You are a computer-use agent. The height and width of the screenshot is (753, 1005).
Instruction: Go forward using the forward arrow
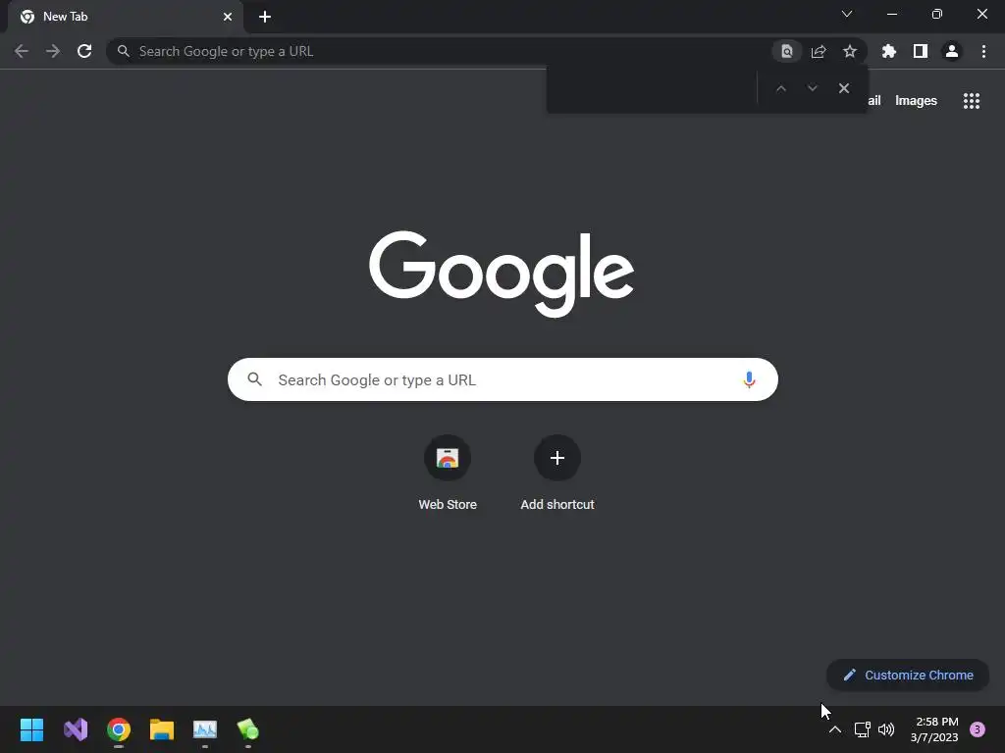click(53, 51)
